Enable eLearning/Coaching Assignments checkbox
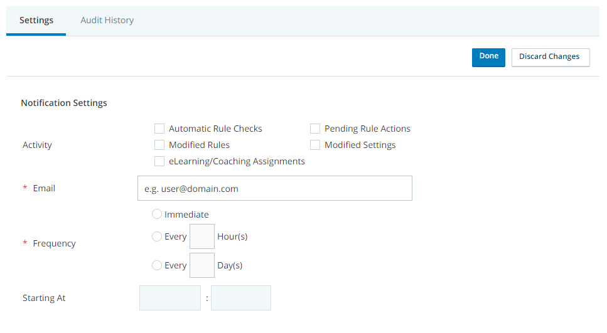Screen dimensions: 607x333 click(159, 161)
